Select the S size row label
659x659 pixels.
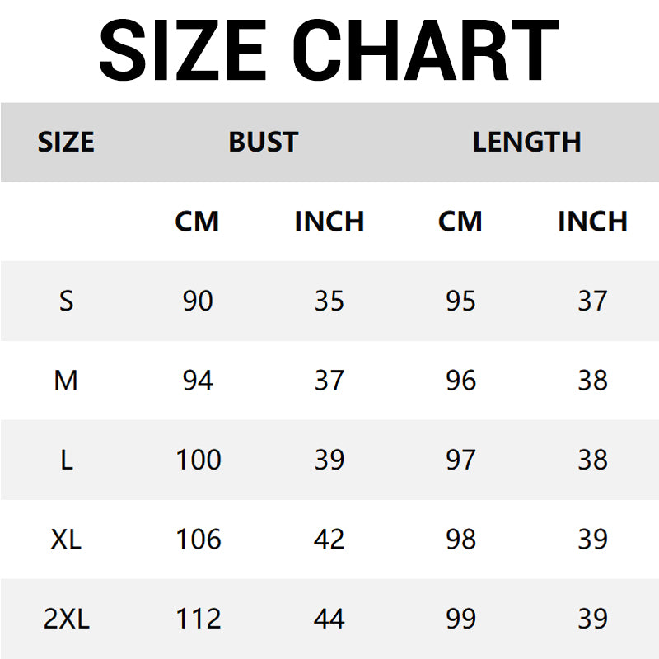(x=66, y=301)
